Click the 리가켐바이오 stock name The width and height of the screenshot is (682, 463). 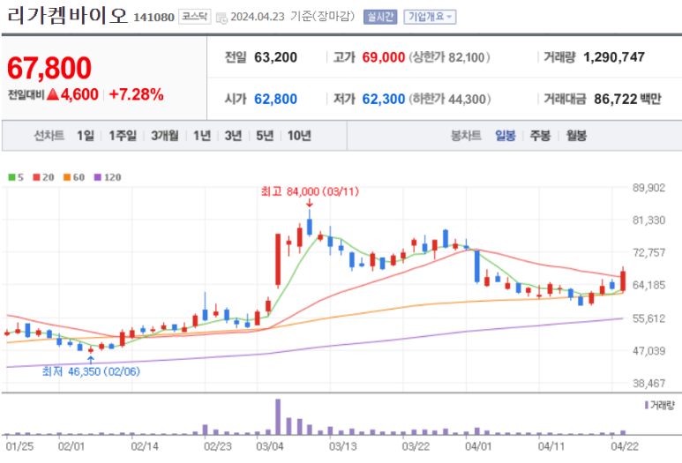(67, 16)
